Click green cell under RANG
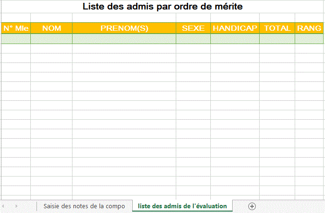 (309, 39)
